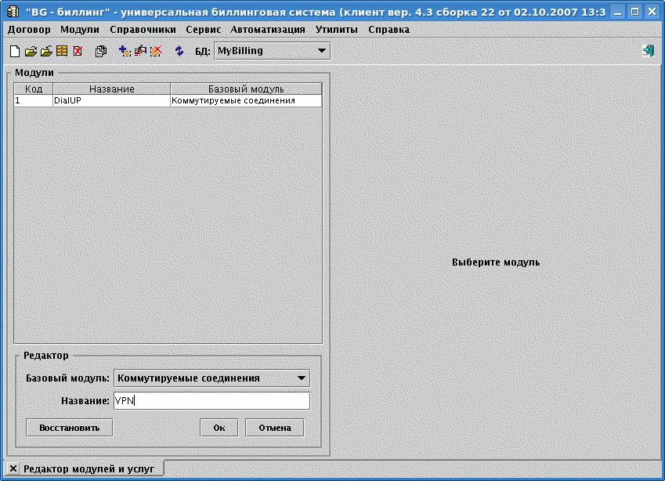Click the red crossed-out document icon
This screenshot has width=665, height=481.
78,51
